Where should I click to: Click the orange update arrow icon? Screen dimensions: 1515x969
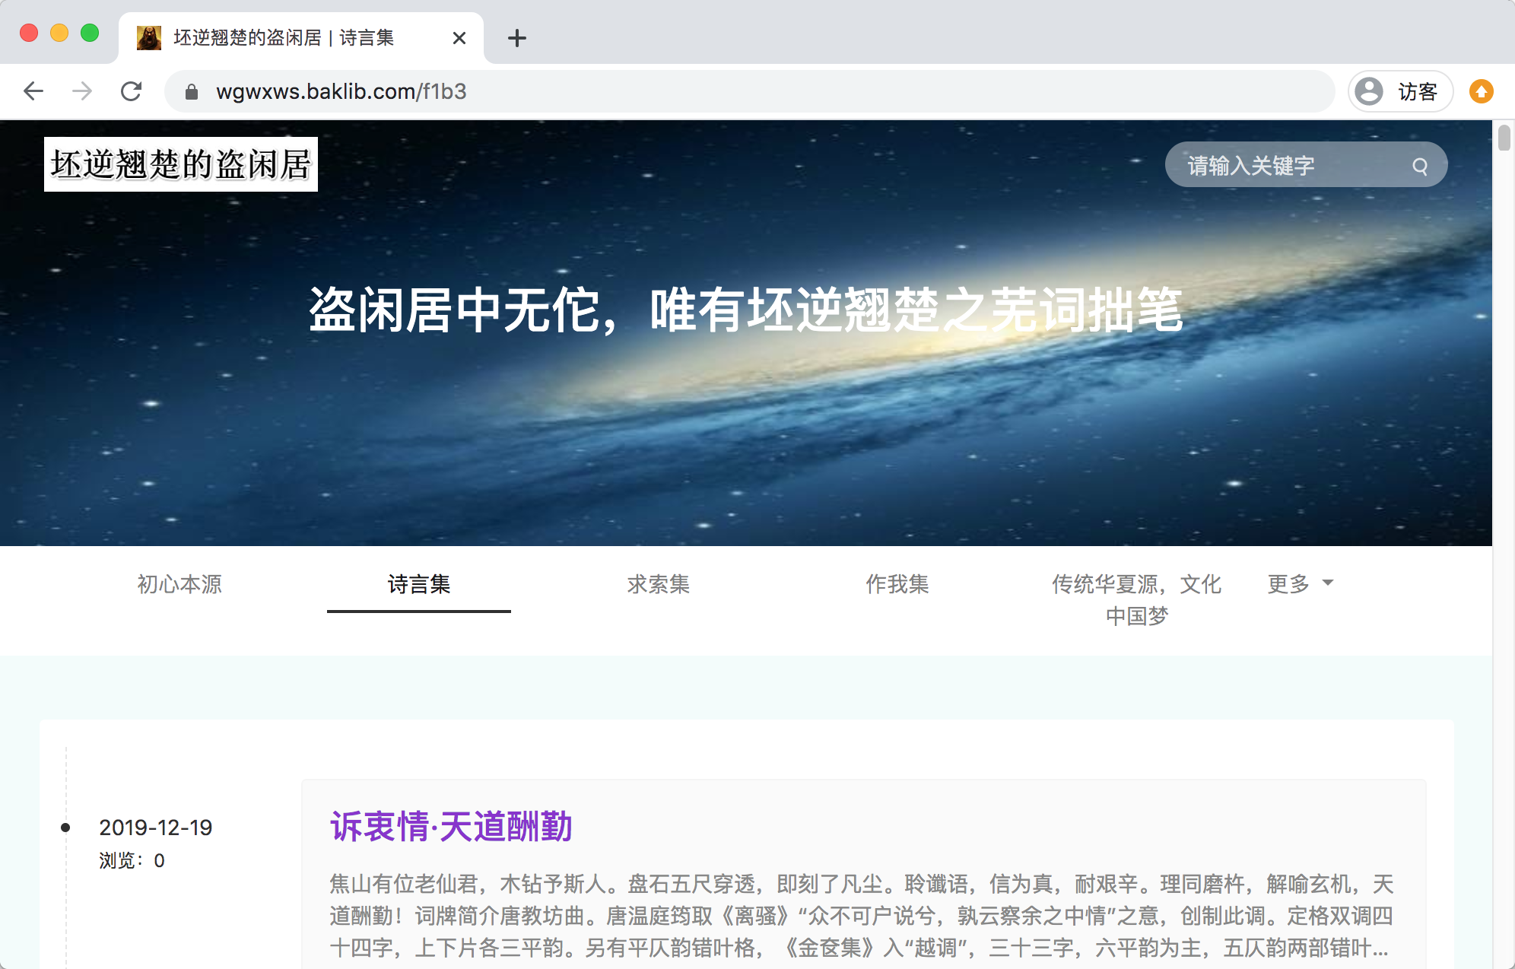tap(1480, 92)
